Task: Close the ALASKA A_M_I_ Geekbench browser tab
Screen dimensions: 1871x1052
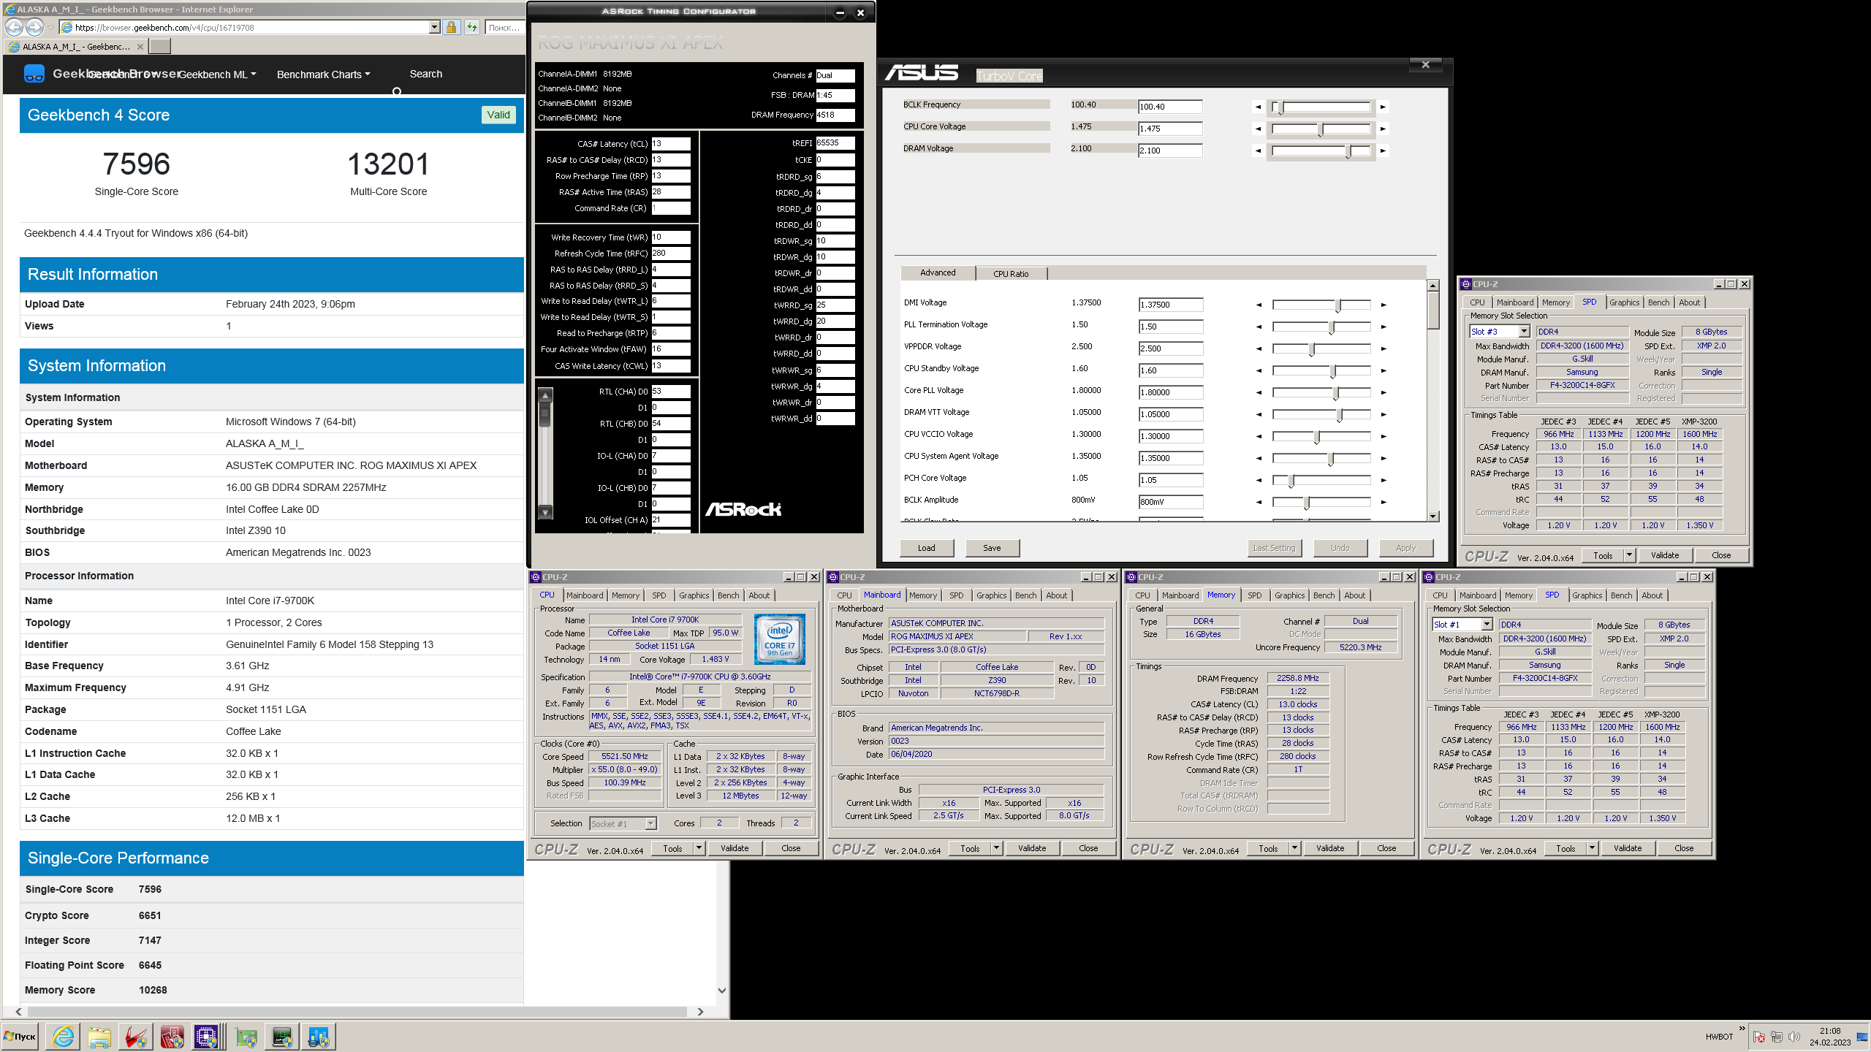Action: coord(140,46)
